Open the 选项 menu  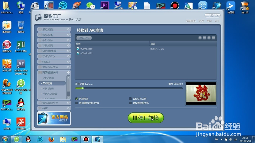201,21
